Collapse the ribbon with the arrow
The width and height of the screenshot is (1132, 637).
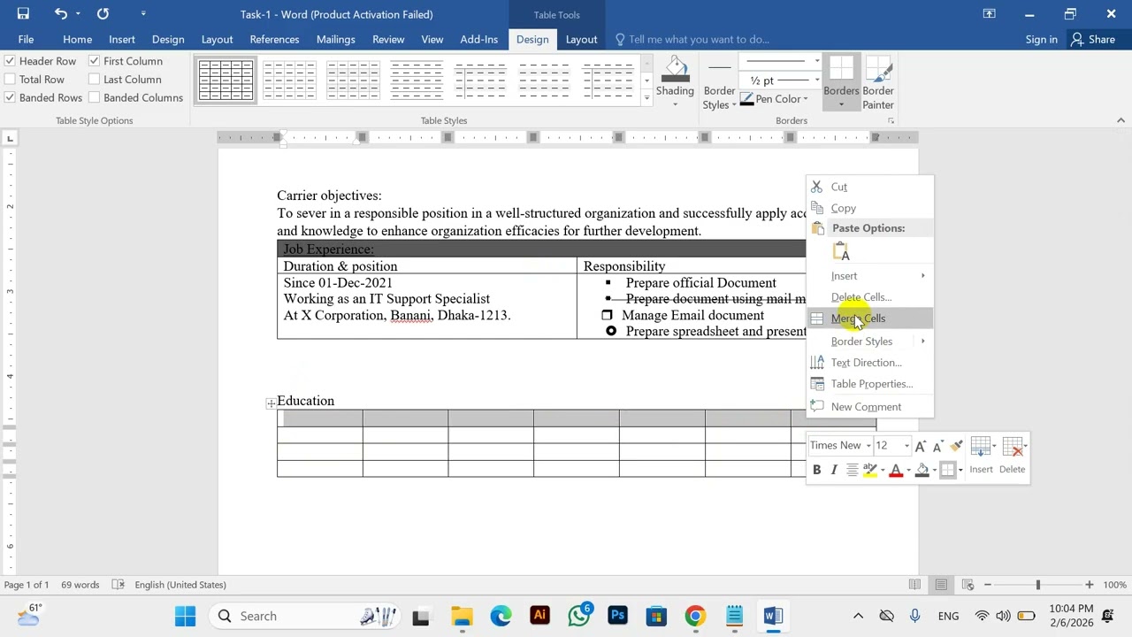click(x=1121, y=120)
